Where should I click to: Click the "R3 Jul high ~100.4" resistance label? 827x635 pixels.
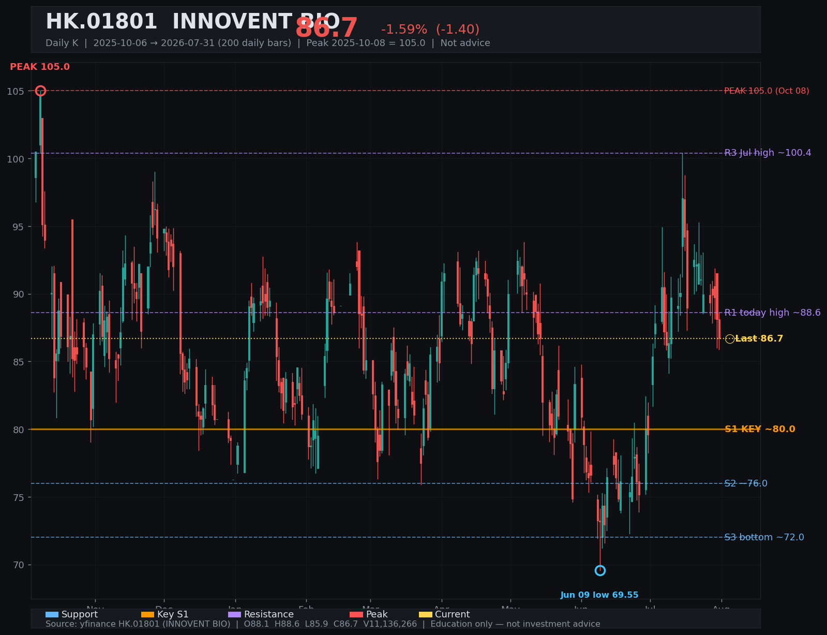tap(768, 153)
